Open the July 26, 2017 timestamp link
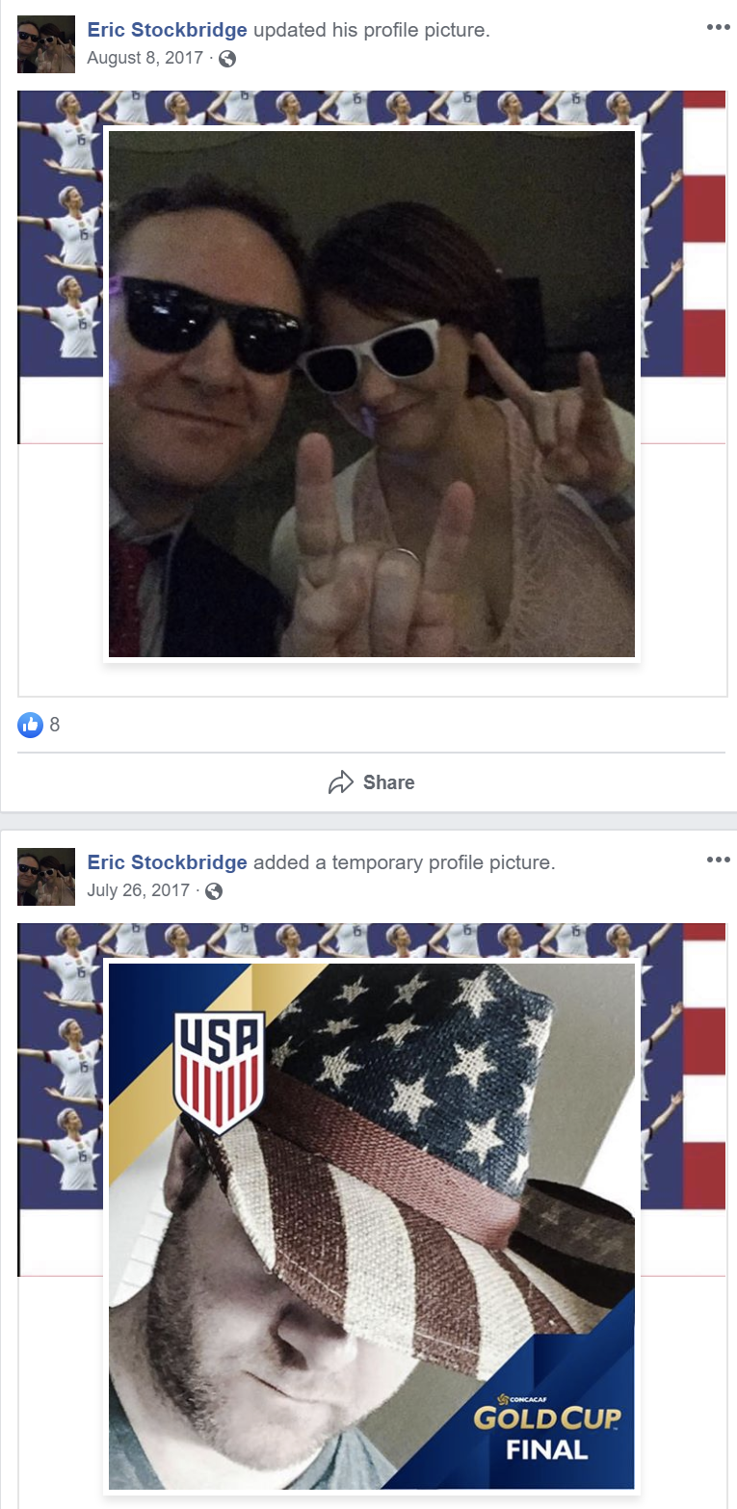The width and height of the screenshot is (737, 1509). [138, 890]
